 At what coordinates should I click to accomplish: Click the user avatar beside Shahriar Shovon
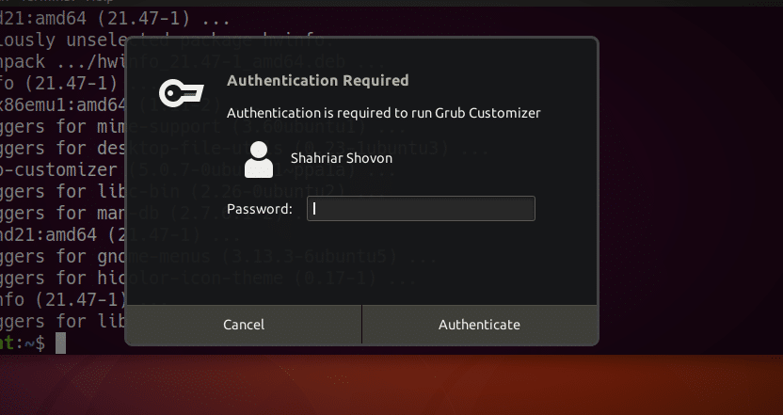[258, 161]
